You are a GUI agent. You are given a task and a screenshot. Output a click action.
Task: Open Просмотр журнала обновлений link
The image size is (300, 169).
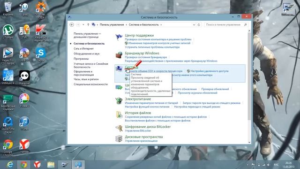click(197, 93)
